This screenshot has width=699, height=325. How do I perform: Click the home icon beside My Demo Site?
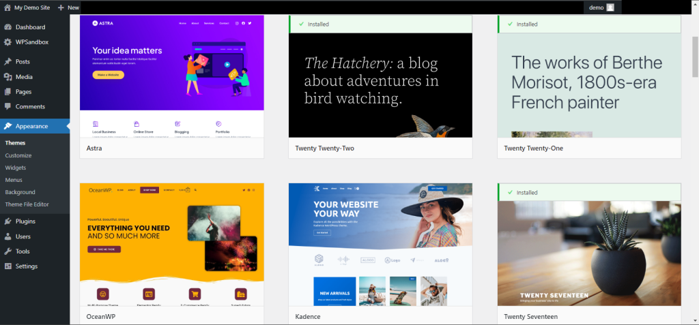[7, 7]
